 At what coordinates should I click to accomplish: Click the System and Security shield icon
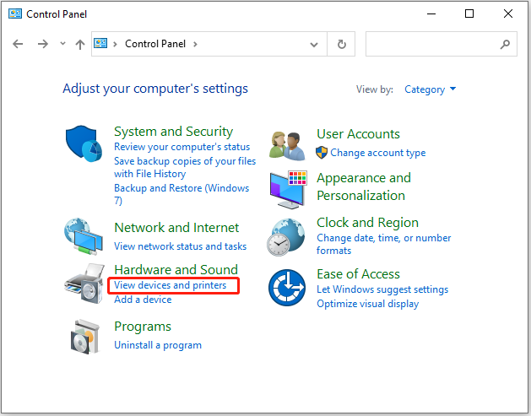(84, 143)
